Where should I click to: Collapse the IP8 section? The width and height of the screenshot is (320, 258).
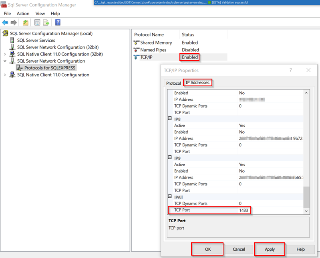pos(170,118)
